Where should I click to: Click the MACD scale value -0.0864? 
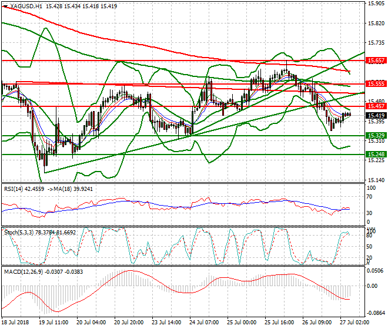(x=375, y=313)
